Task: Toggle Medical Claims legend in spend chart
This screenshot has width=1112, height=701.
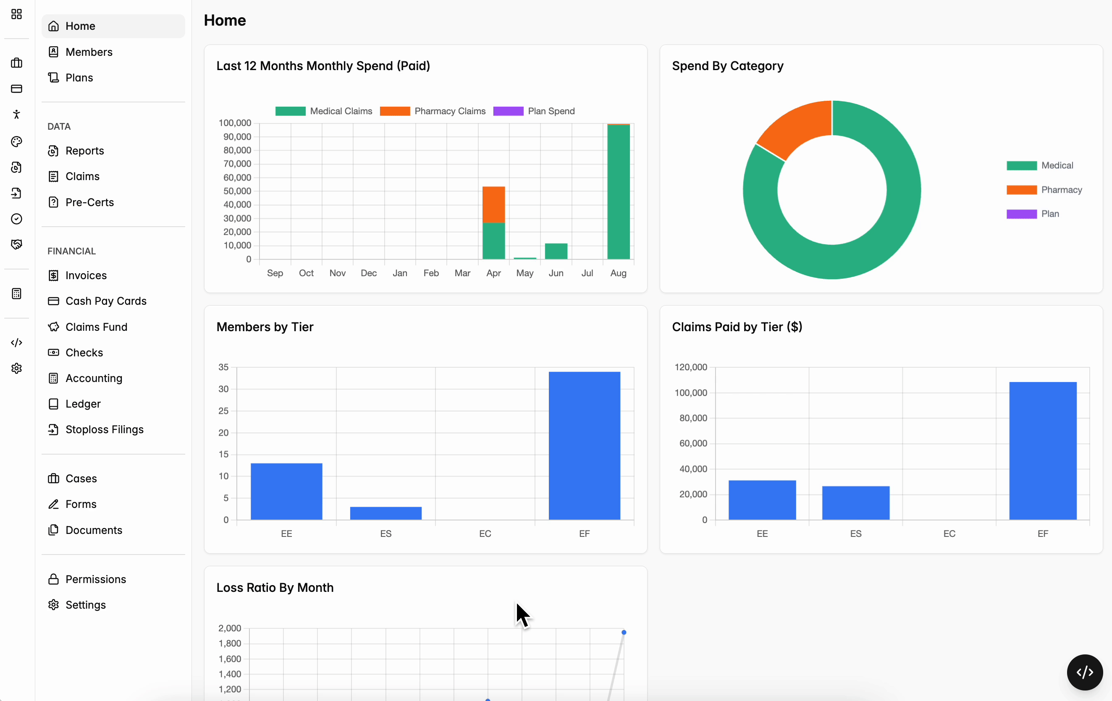Action: coord(324,111)
